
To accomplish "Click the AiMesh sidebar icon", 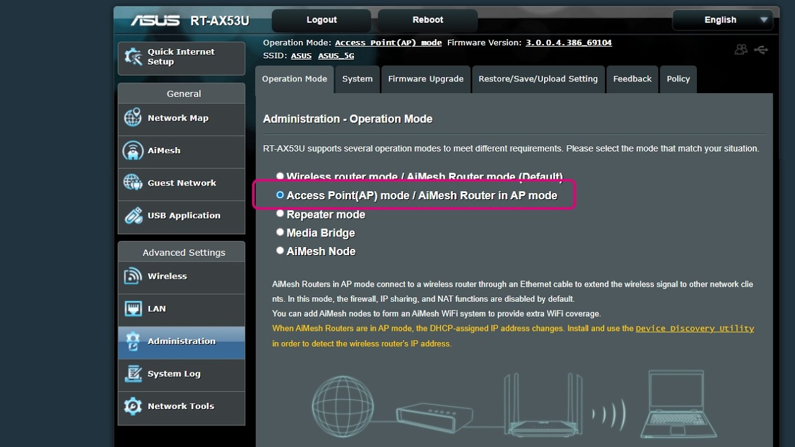I will pos(133,150).
